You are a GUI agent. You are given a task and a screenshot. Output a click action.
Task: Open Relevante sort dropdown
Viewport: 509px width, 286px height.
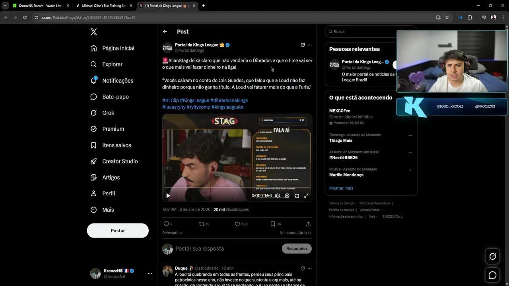(173, 233)
